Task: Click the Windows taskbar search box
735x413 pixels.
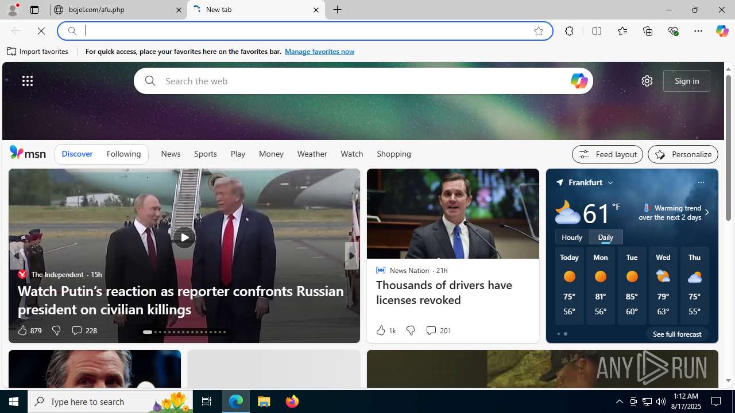Action: 109,402
